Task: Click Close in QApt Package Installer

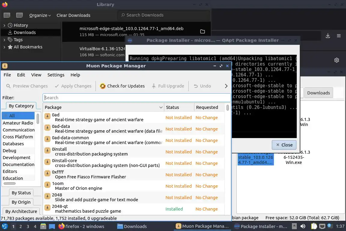Action: [284, 145]
